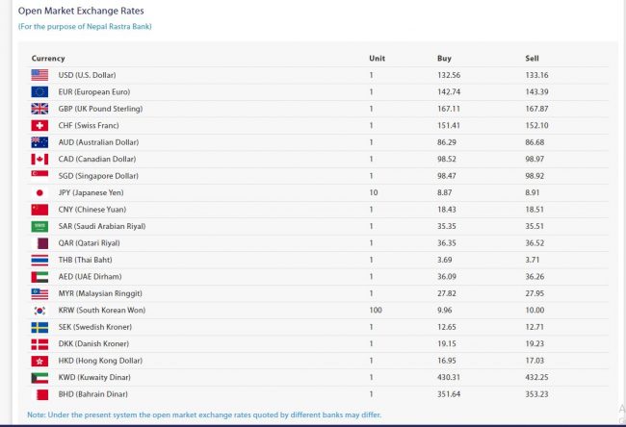Click the Buy column header
The width and height of the screenshot is (626, 427).
444,59
